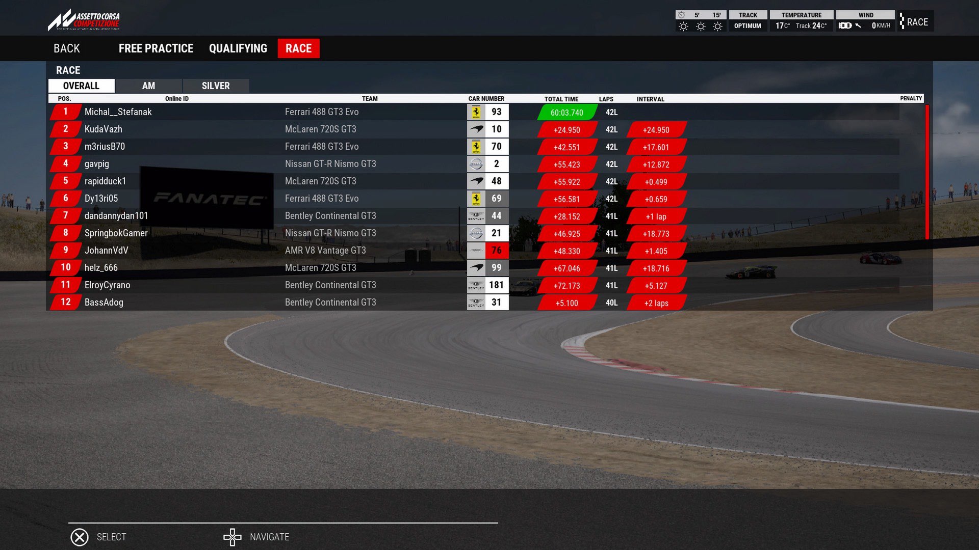Select driver rapidduck1 row
The image size is (979, 550).
pos(474,181)
